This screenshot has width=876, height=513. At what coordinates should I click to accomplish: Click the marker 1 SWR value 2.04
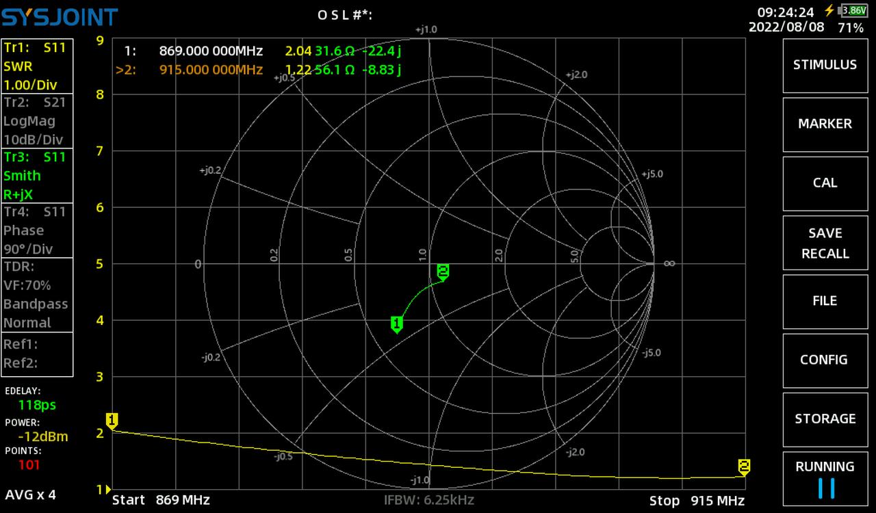pyautogui.click(x=298, y=51)
